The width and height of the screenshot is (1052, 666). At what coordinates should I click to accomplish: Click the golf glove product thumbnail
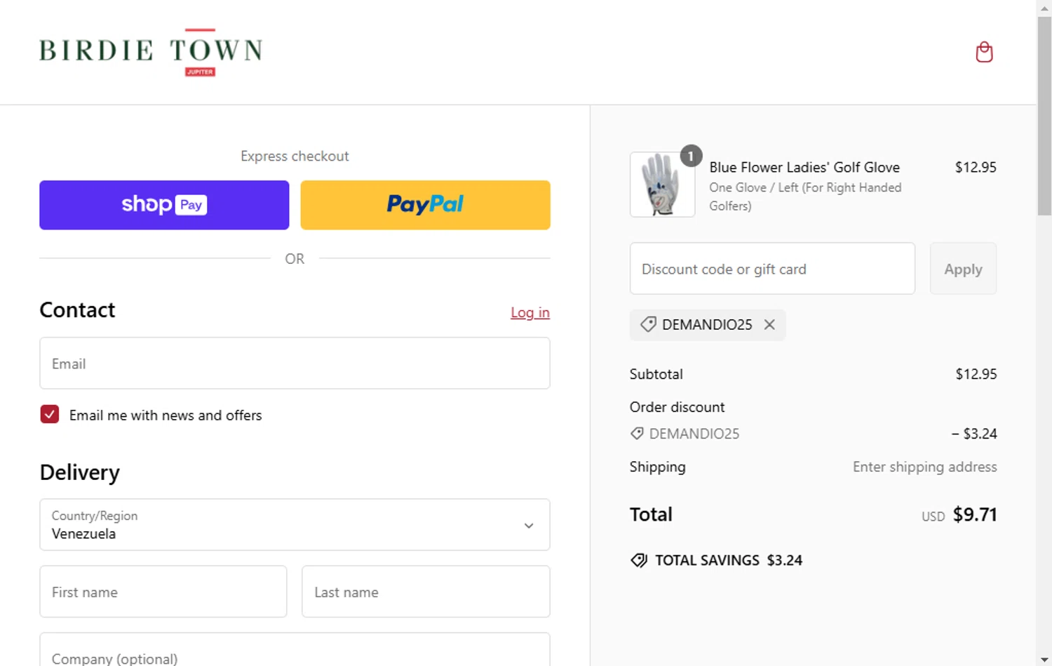pyautogui.click(x=662, y=185)
